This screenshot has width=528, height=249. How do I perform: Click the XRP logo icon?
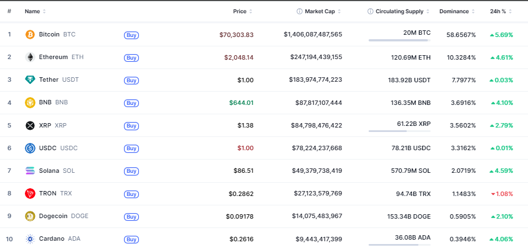pyautogui.click(x=30, y=125)
